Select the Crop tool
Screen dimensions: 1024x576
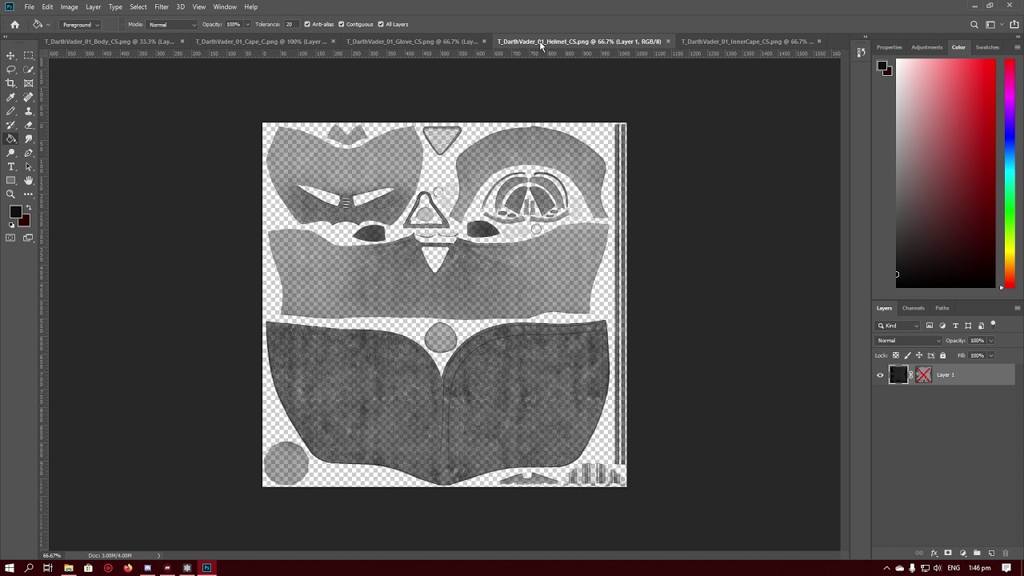(11, 83)
